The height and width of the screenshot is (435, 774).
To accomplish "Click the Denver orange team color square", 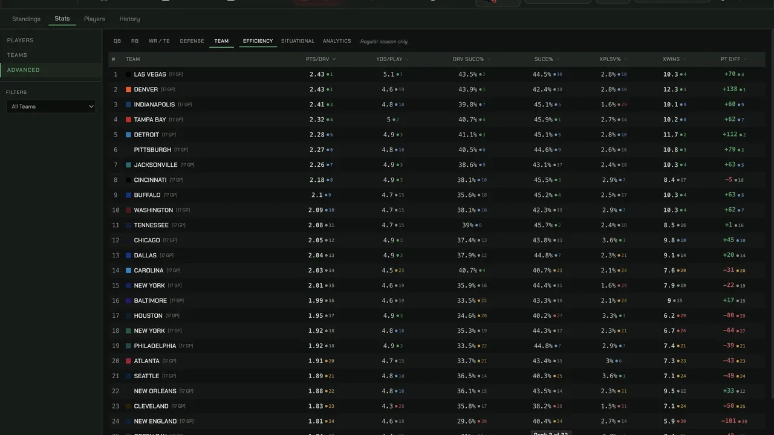I will pos(128,89).
